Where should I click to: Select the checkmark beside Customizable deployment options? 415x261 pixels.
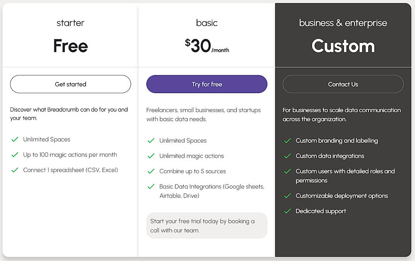(287, 196)
